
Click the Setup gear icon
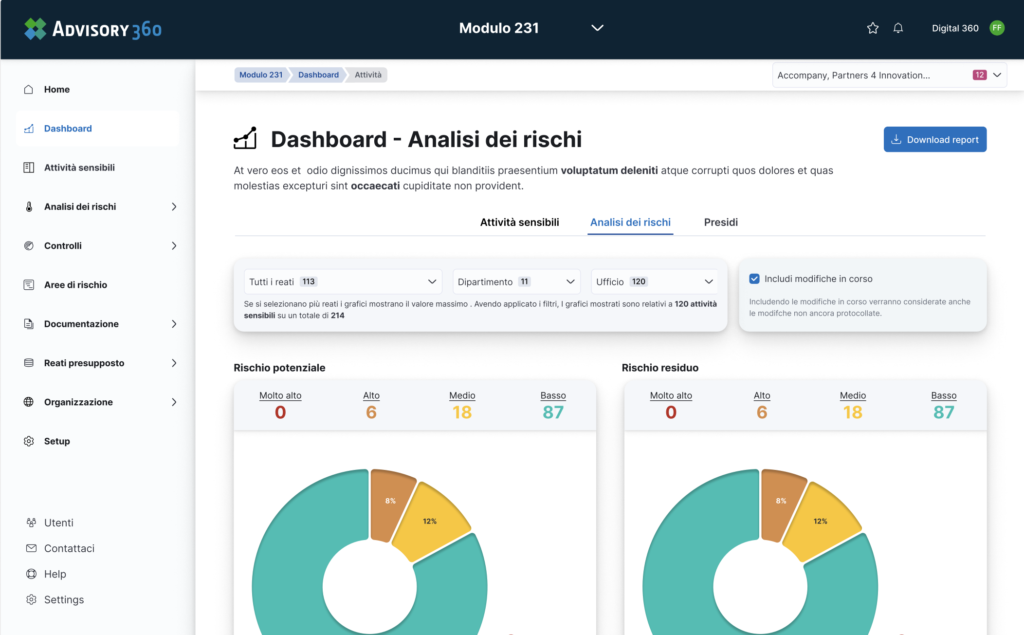tap(29, 441)
